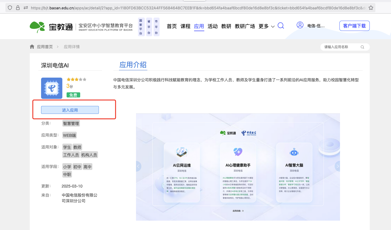Click the lock icon in address bar

coord(18,8)
